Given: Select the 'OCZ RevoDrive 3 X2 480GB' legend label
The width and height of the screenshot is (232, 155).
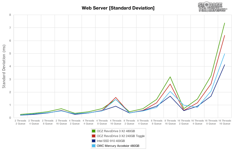Looking at the screenshot, I should click(116, 131).
